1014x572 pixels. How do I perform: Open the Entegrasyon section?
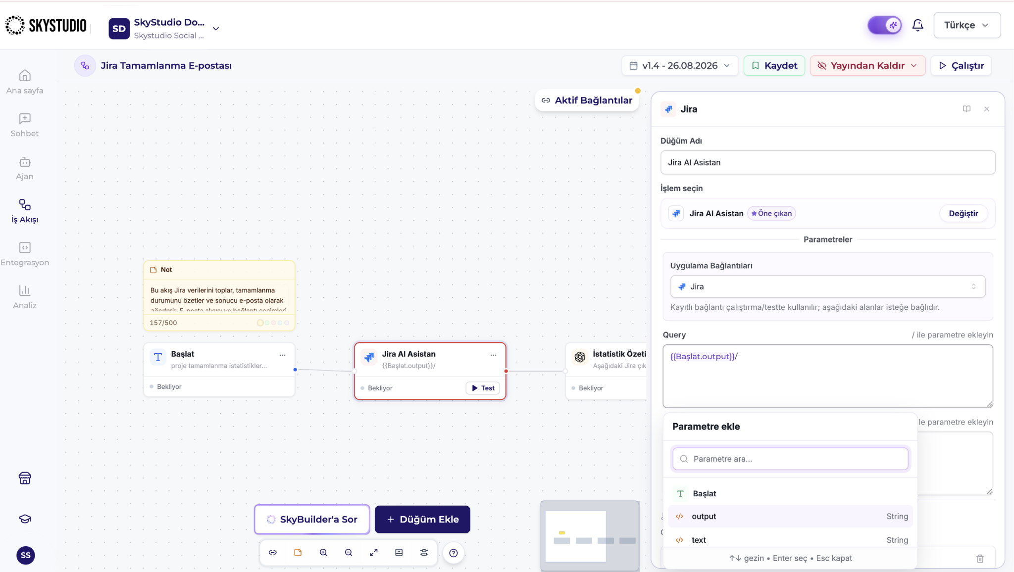coord(25,254)
